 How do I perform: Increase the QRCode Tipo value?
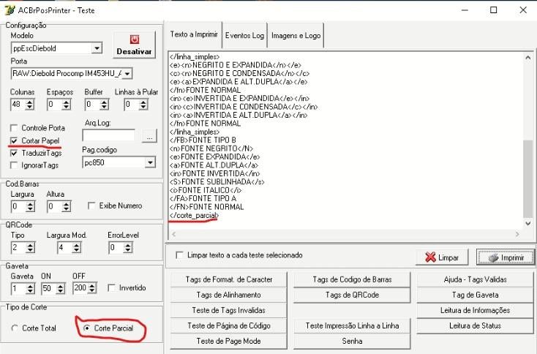[30, 245]
